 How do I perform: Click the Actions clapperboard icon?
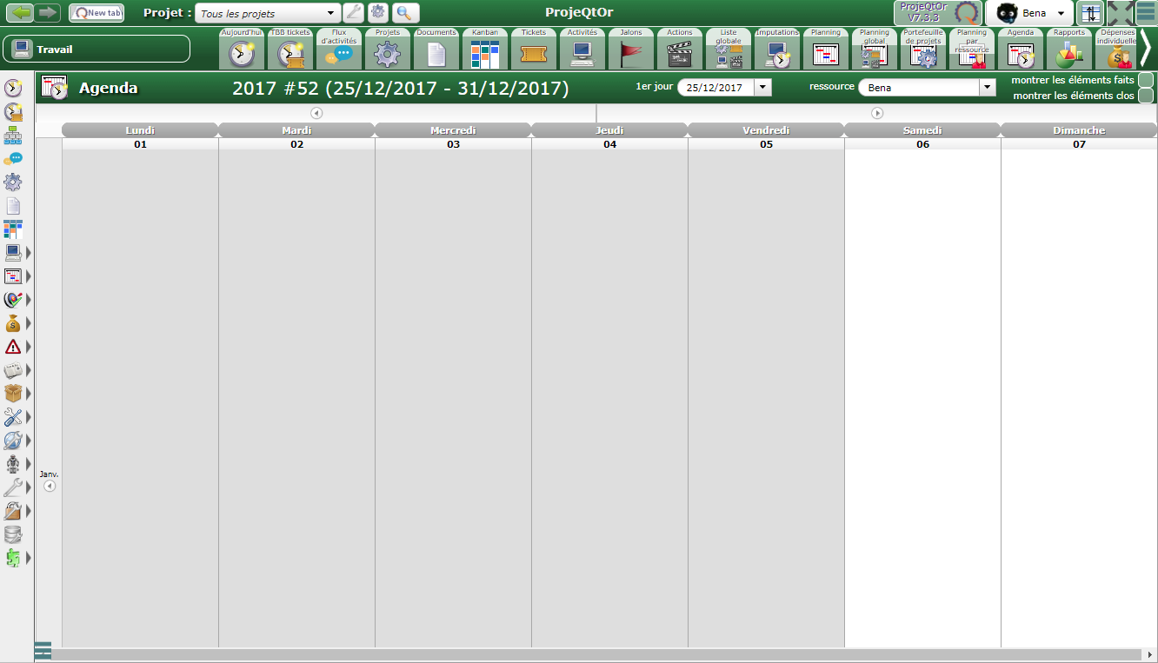[679, 54]
